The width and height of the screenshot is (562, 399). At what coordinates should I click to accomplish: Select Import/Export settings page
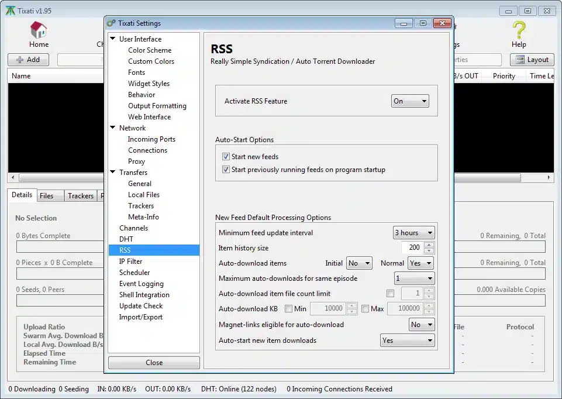click(140, 317)
